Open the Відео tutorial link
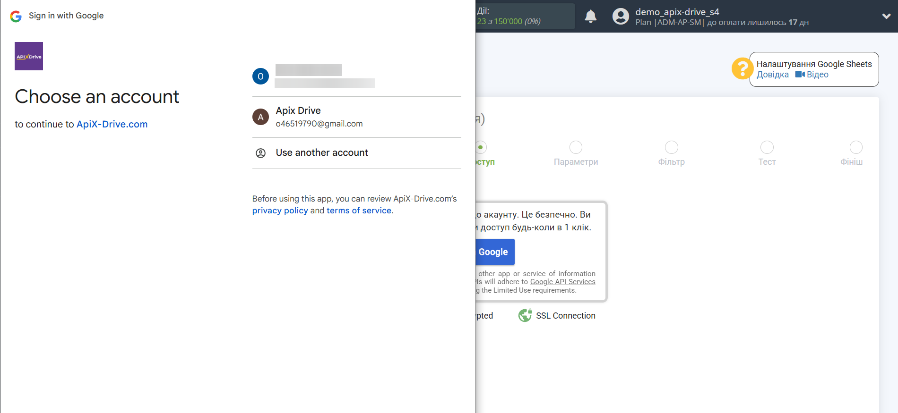This screenshot has height=413, width=898. 818,75
